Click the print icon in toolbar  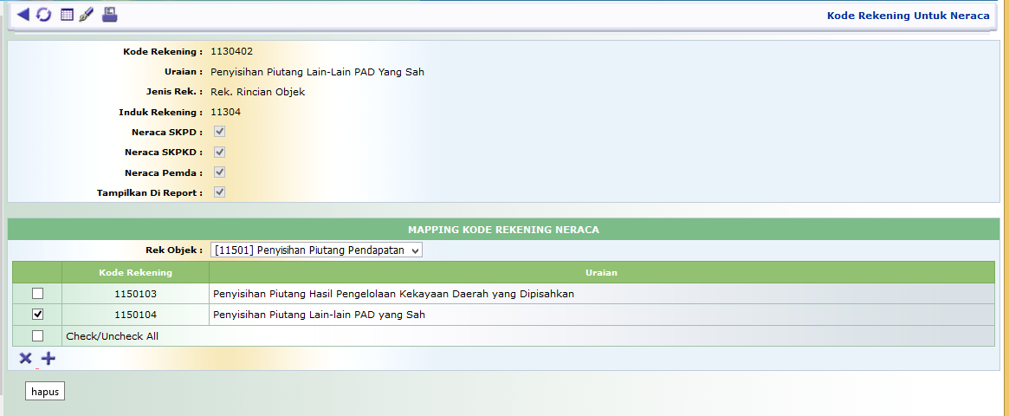tap(109, 14)
